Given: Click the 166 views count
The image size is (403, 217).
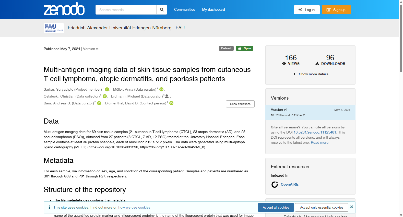Looking at the screenshot, I should [x=291, y=57].
